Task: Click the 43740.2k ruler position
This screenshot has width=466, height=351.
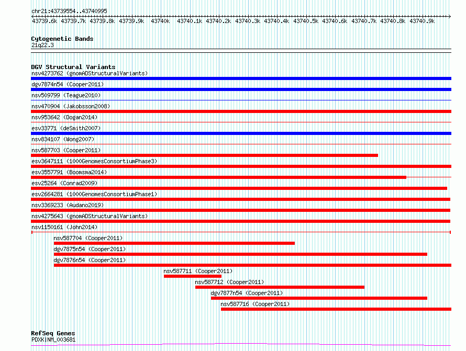Action: pos(218,21)
